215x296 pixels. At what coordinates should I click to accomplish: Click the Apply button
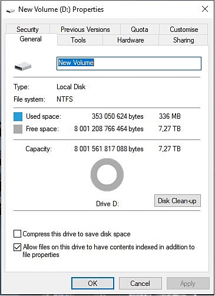pos(188,284)
